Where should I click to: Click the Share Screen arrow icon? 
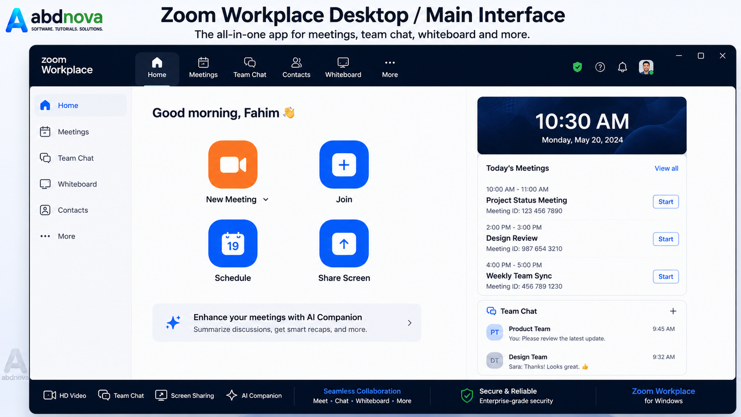(x=344, y=243)
